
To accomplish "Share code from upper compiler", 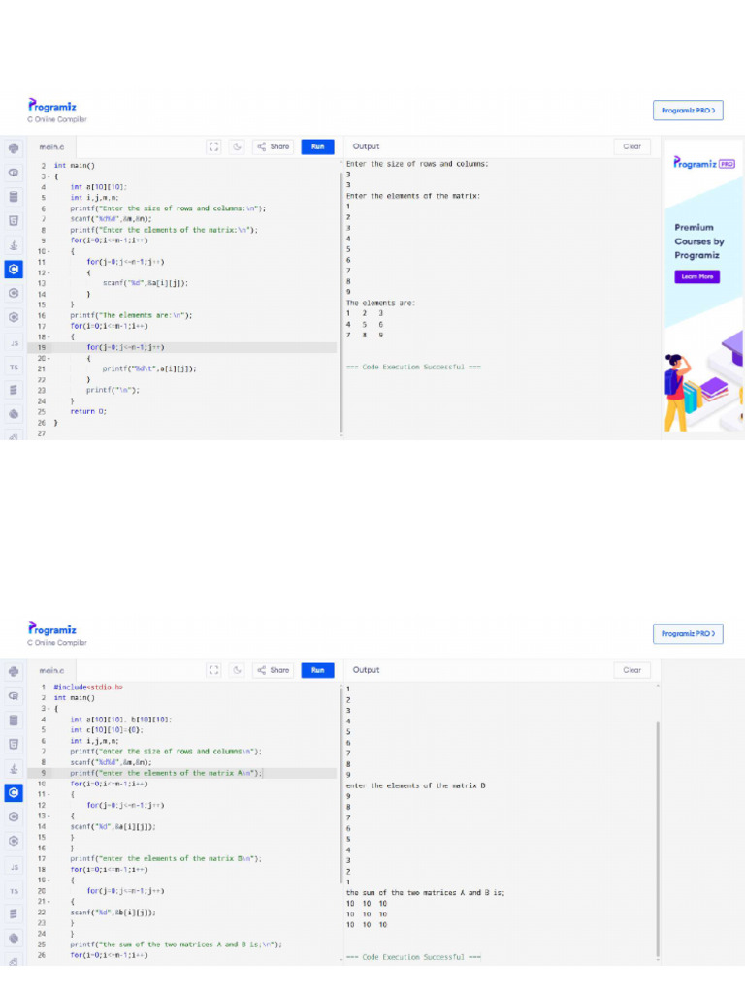I will [x=273, y=146].
